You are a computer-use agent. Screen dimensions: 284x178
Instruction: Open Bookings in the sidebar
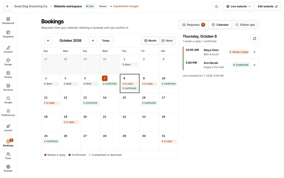[x=8, y=143]
